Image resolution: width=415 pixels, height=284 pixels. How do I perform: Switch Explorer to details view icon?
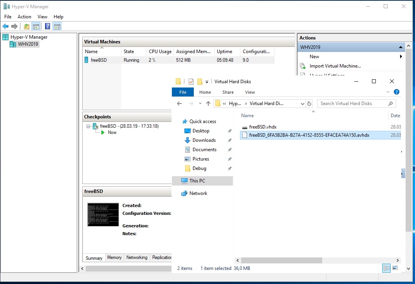tap(386, 268)
